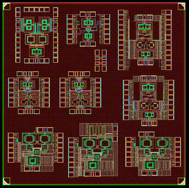Click right green inductor in bottom-right block
Image resolution: width=189 pixels, height=188 pixels.
163,143
